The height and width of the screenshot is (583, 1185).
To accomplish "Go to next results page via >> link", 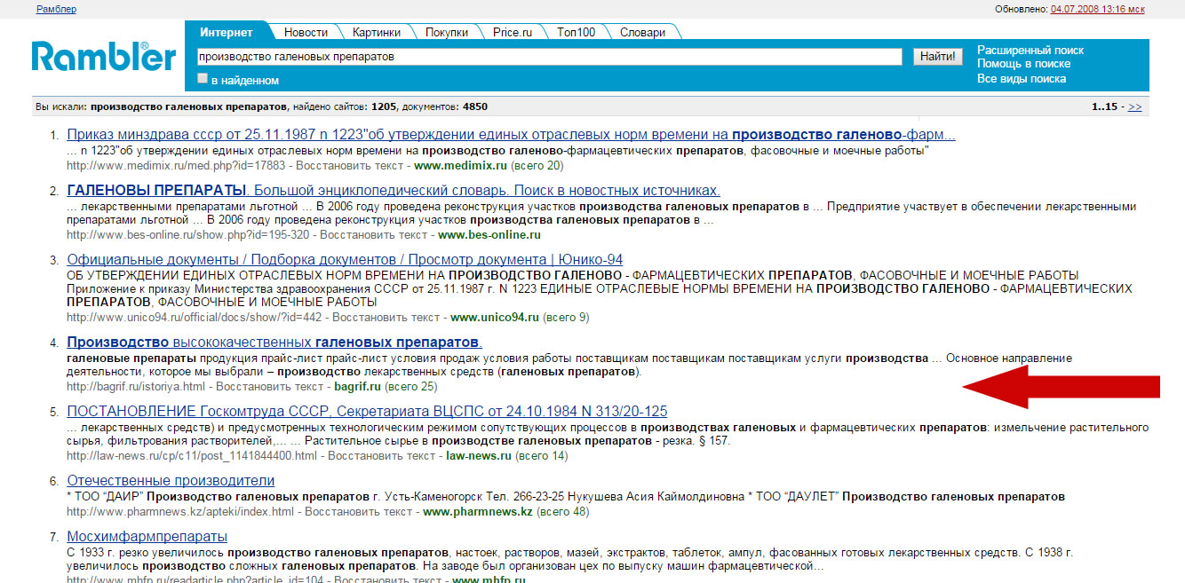I will [1134, 106].
